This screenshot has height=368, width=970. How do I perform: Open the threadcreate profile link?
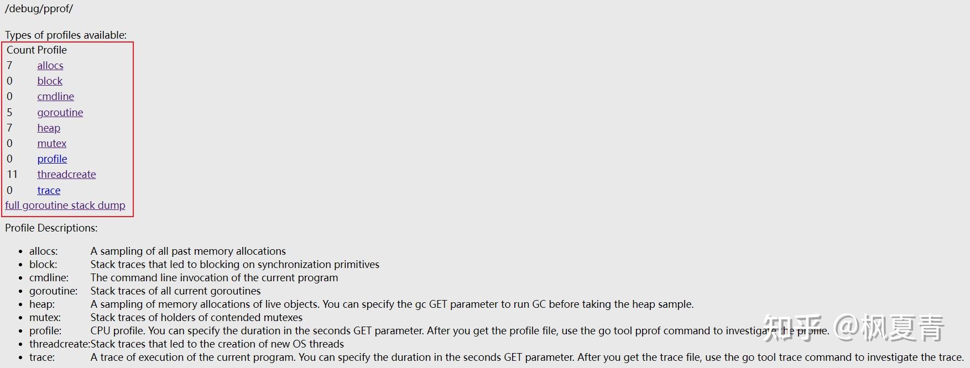pos(66,175)
